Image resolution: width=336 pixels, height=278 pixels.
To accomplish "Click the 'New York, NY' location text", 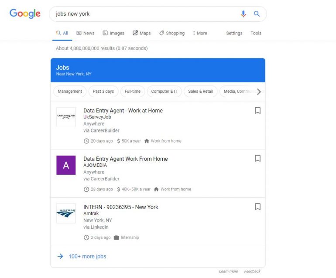I will pos(97,220).
